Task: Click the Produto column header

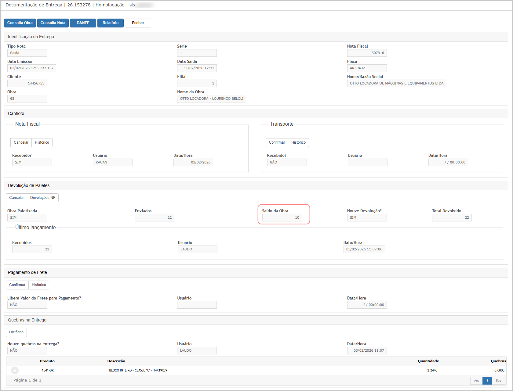Action: (47, 361)
